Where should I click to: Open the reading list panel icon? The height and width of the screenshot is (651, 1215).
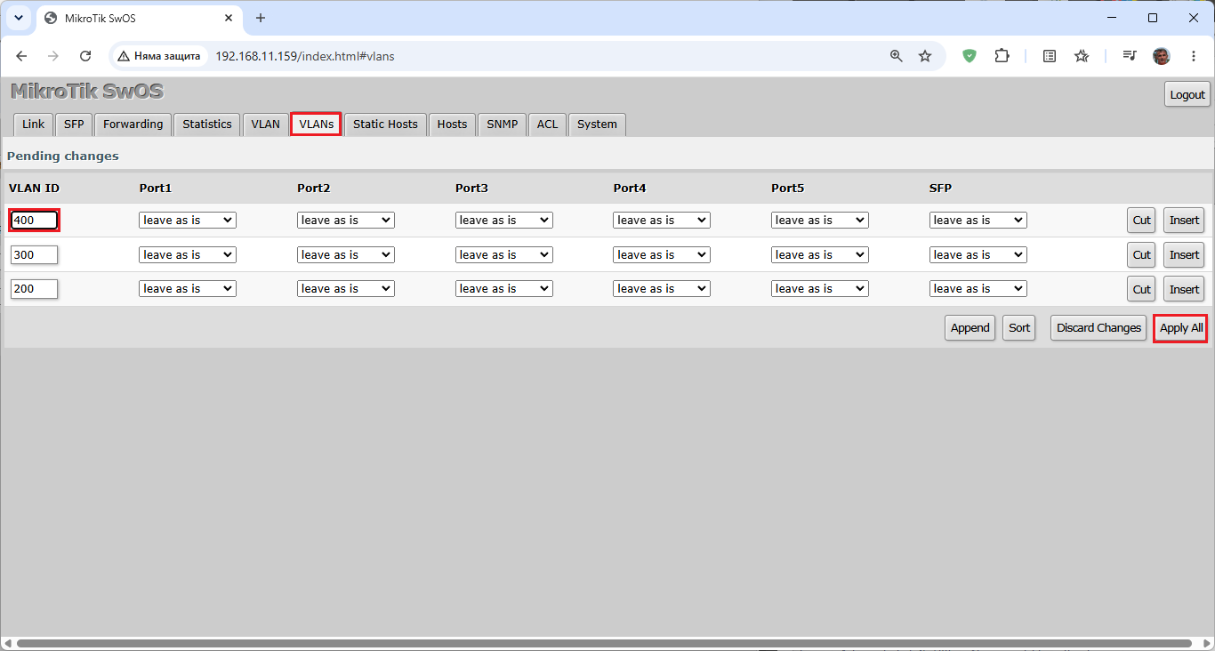coord(1050,56)
